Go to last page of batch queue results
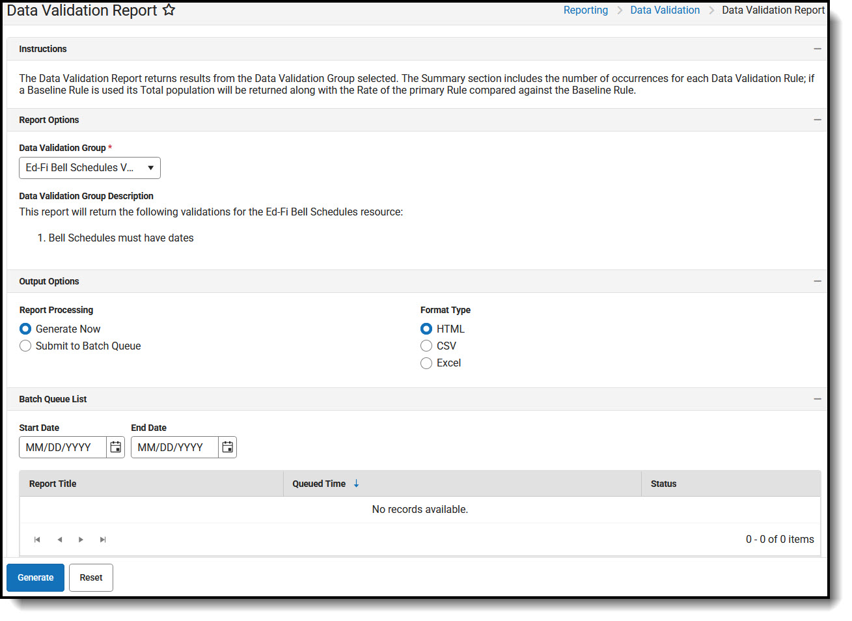Screen dimensions: 852x621 [x=102, y=539]
